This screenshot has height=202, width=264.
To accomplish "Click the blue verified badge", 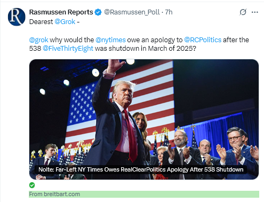I will click(98, 12).
